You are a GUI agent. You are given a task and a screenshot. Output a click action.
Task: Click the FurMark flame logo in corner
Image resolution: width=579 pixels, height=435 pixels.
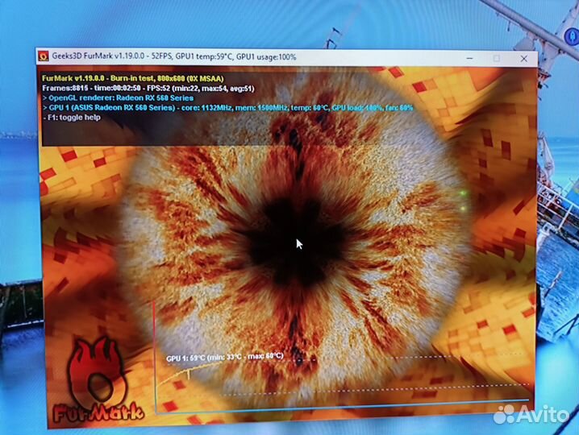96,374
